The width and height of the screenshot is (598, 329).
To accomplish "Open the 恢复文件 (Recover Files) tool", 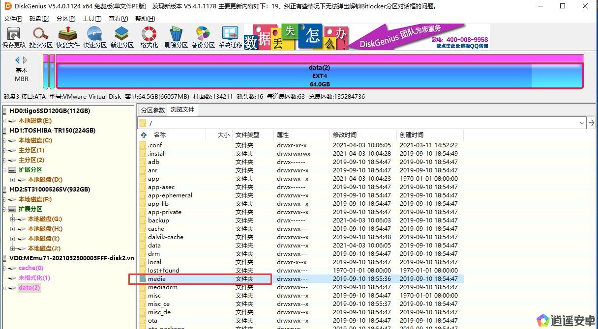I will [67, 37].
